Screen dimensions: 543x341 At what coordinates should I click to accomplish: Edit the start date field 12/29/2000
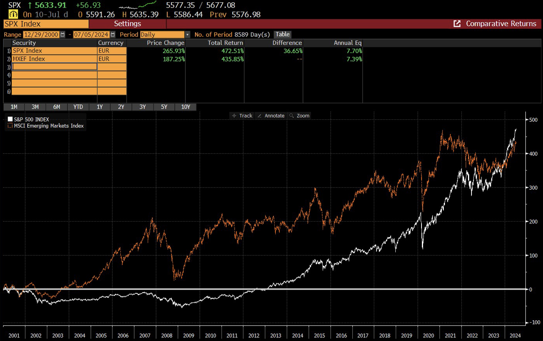tap(41, 35)
